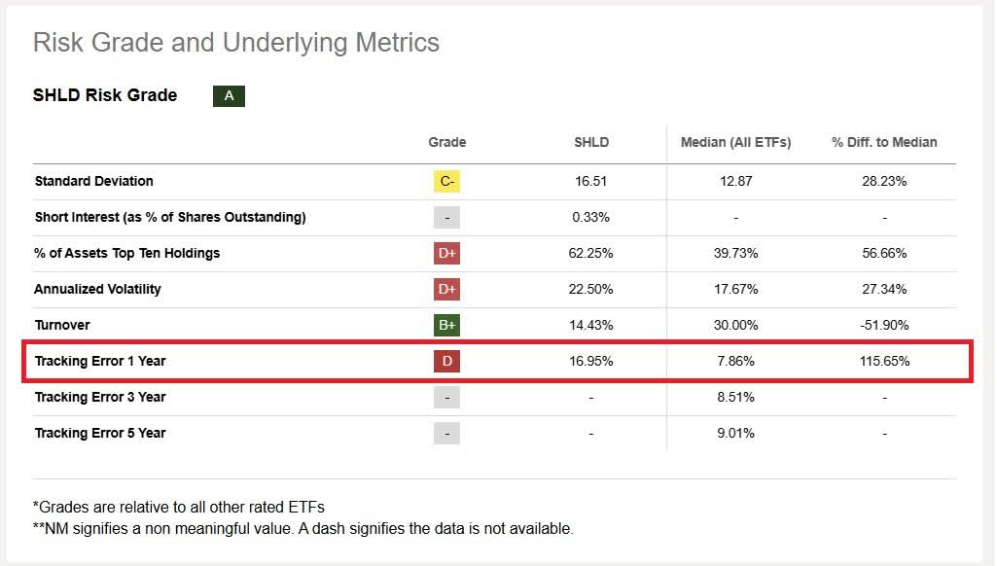Select the Turnover row label
This screenshot has height=566, width=997.
pyautogui.click(x=62, y=325)
